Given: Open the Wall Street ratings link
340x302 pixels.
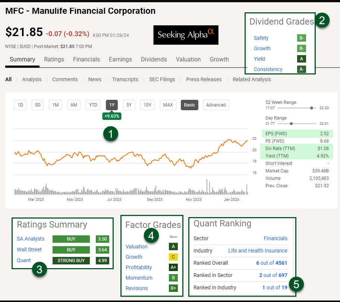Looking at the screenshot, I should pos(29,249).
